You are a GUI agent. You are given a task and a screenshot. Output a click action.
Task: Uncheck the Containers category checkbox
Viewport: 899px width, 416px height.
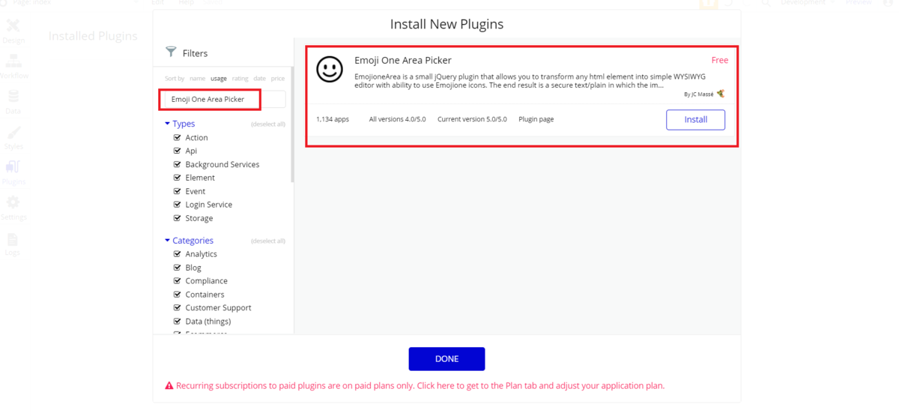click(178, 295)
